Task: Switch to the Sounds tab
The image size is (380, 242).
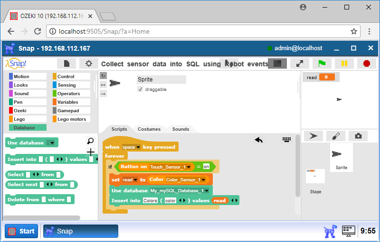Action: click(180, 129)
